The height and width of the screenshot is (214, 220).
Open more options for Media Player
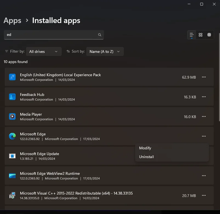(204, 116)
